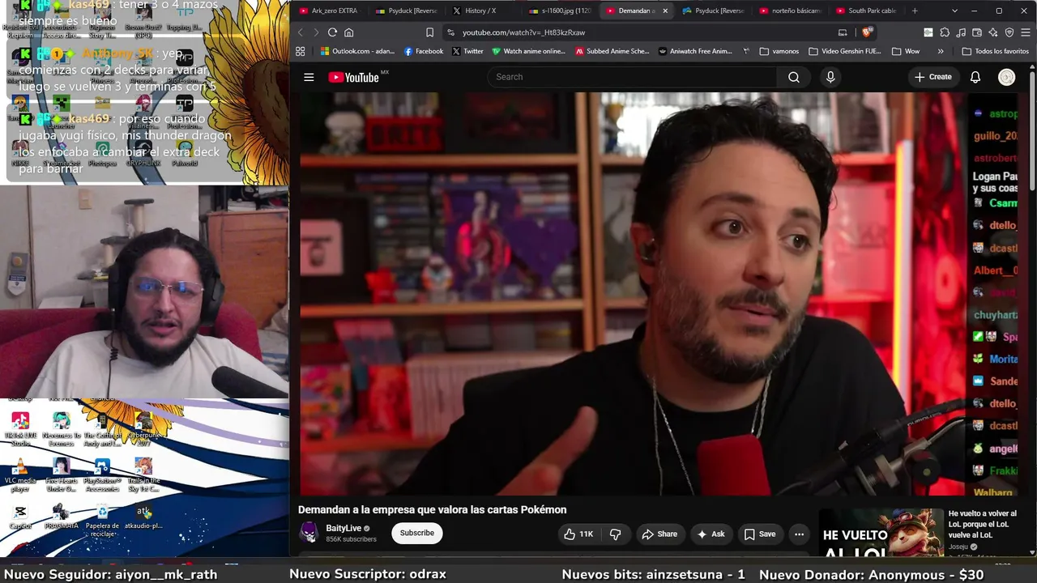Open the browser extensions puzzle icon
1037x583 pixels.
click(x=945, y=32)
